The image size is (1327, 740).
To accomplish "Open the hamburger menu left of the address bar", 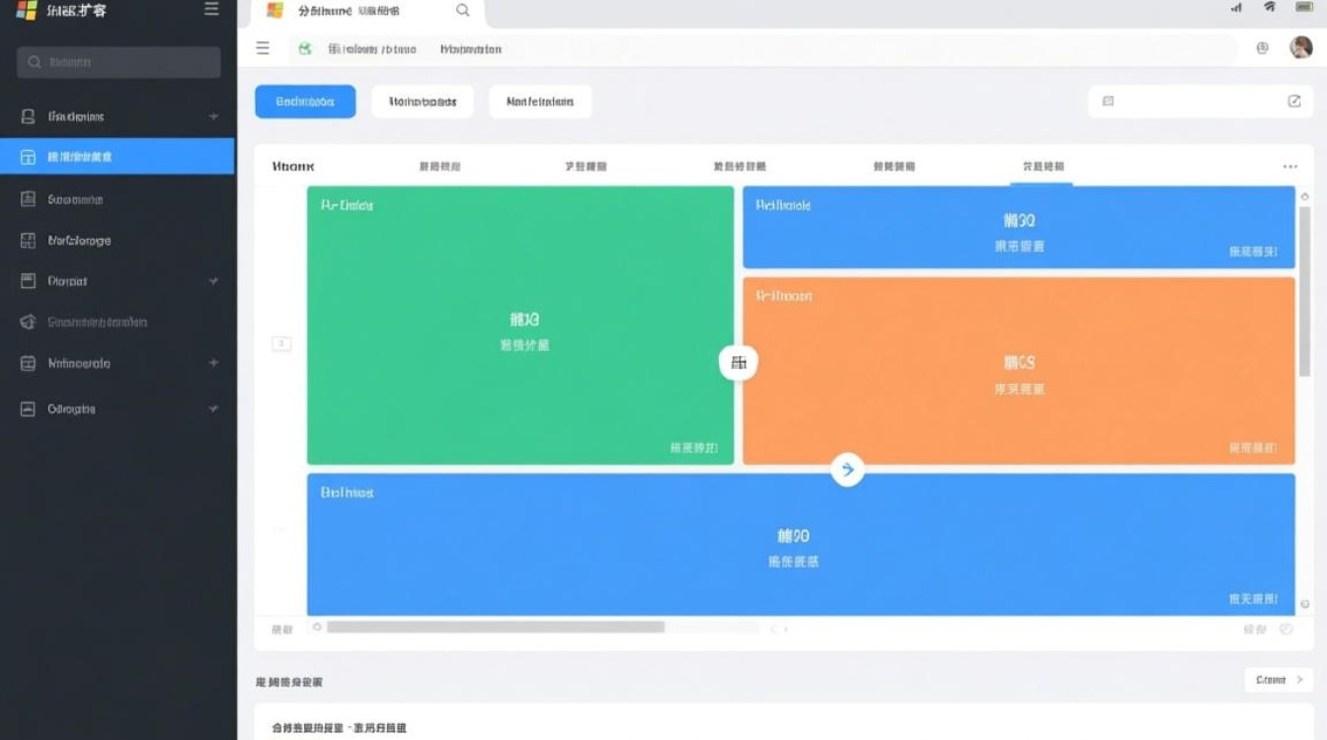I will tap(263, 48).
